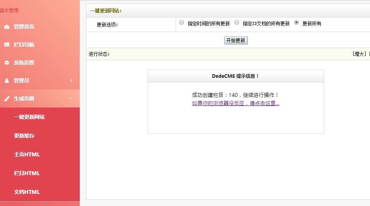Screen dimensions: 370x206
Task: Go to the 一键更新网站 submenu item
Action: pyautogui.click(x=29, y=117)
